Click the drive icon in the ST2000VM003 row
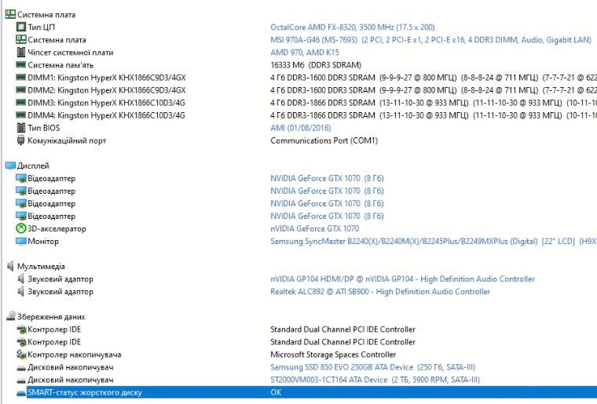Viewport: 597px width, 404px height. (x=21, y=380)
